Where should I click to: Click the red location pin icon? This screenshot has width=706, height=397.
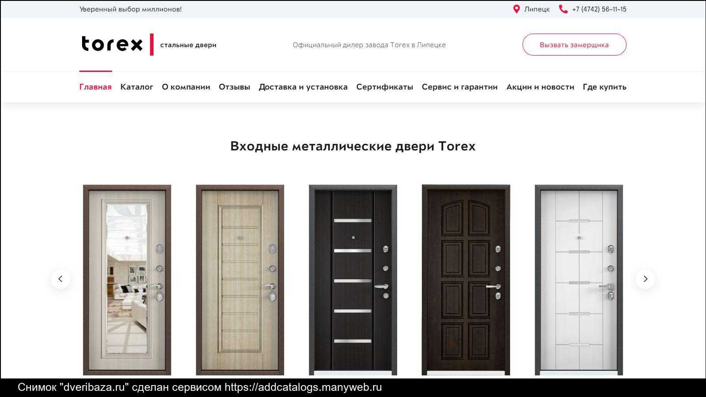(516, 9)
